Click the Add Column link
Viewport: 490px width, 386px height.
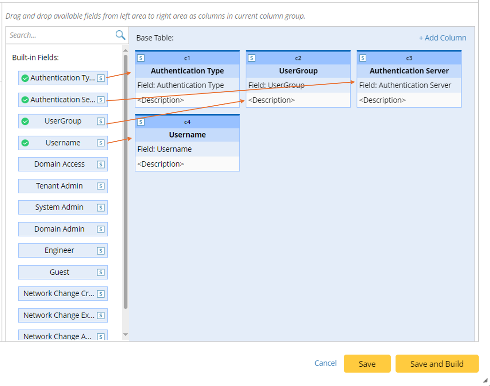coord(442,38)
